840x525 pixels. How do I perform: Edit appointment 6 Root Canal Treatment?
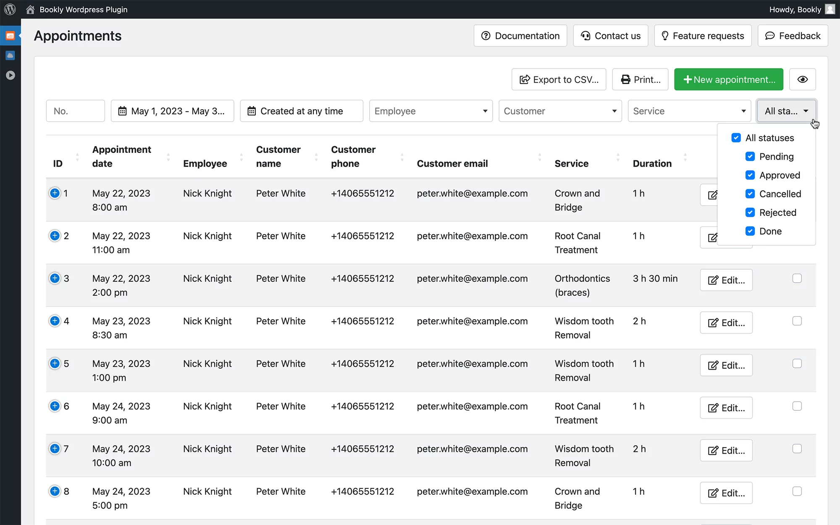[x=726, y=408]
